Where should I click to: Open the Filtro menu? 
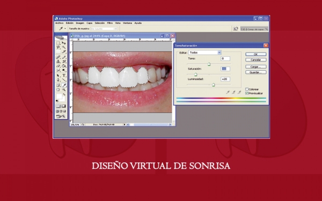110,23
